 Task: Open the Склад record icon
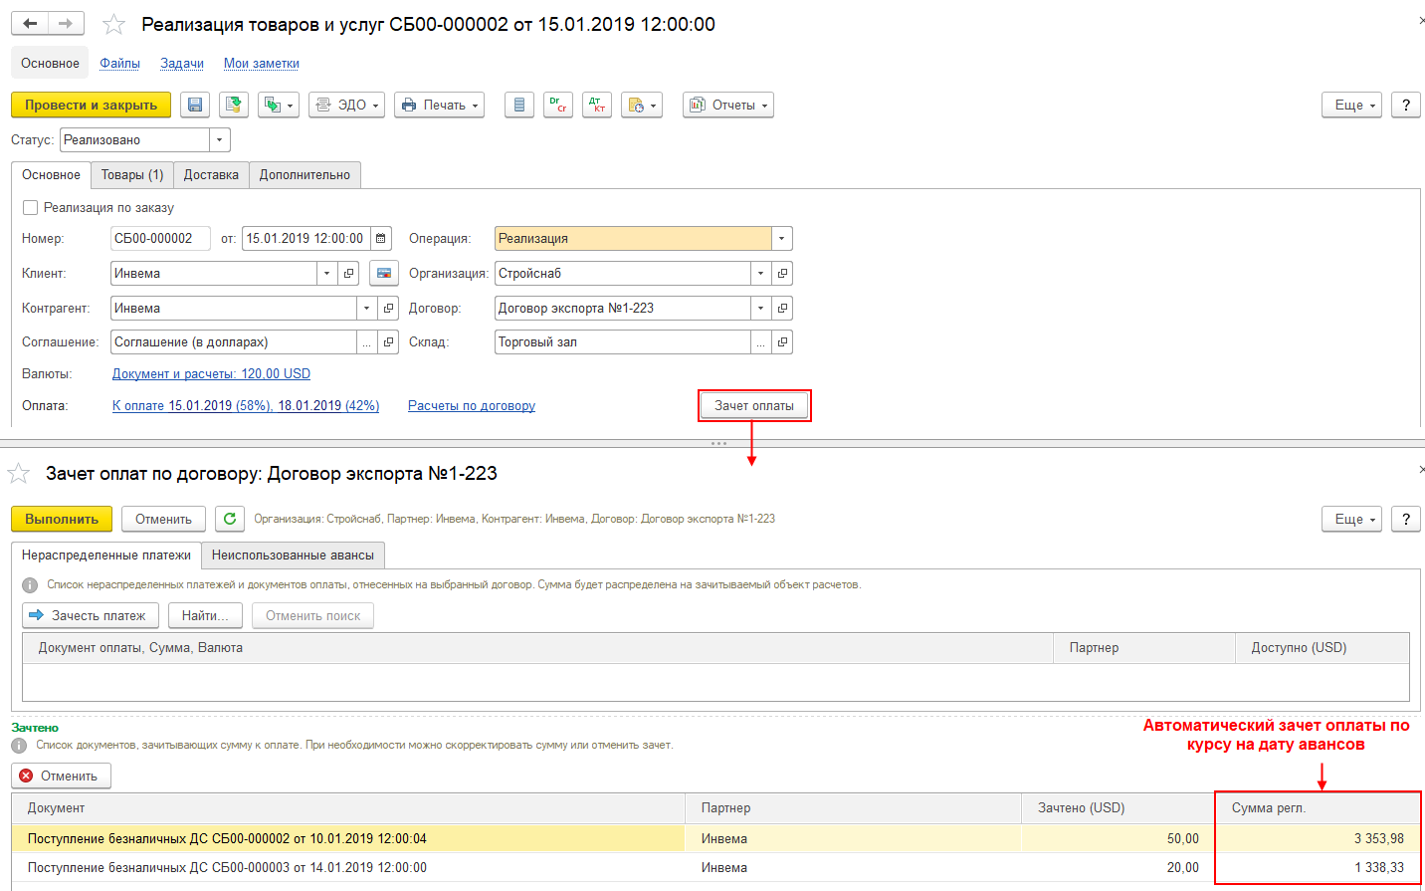coord(782,341)
